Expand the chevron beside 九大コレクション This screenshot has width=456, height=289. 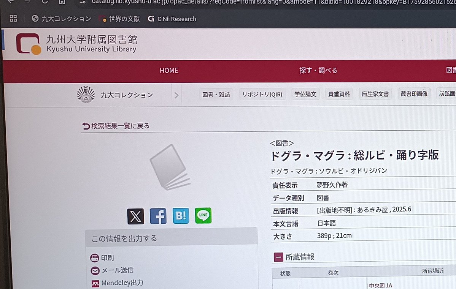point(176,95)
